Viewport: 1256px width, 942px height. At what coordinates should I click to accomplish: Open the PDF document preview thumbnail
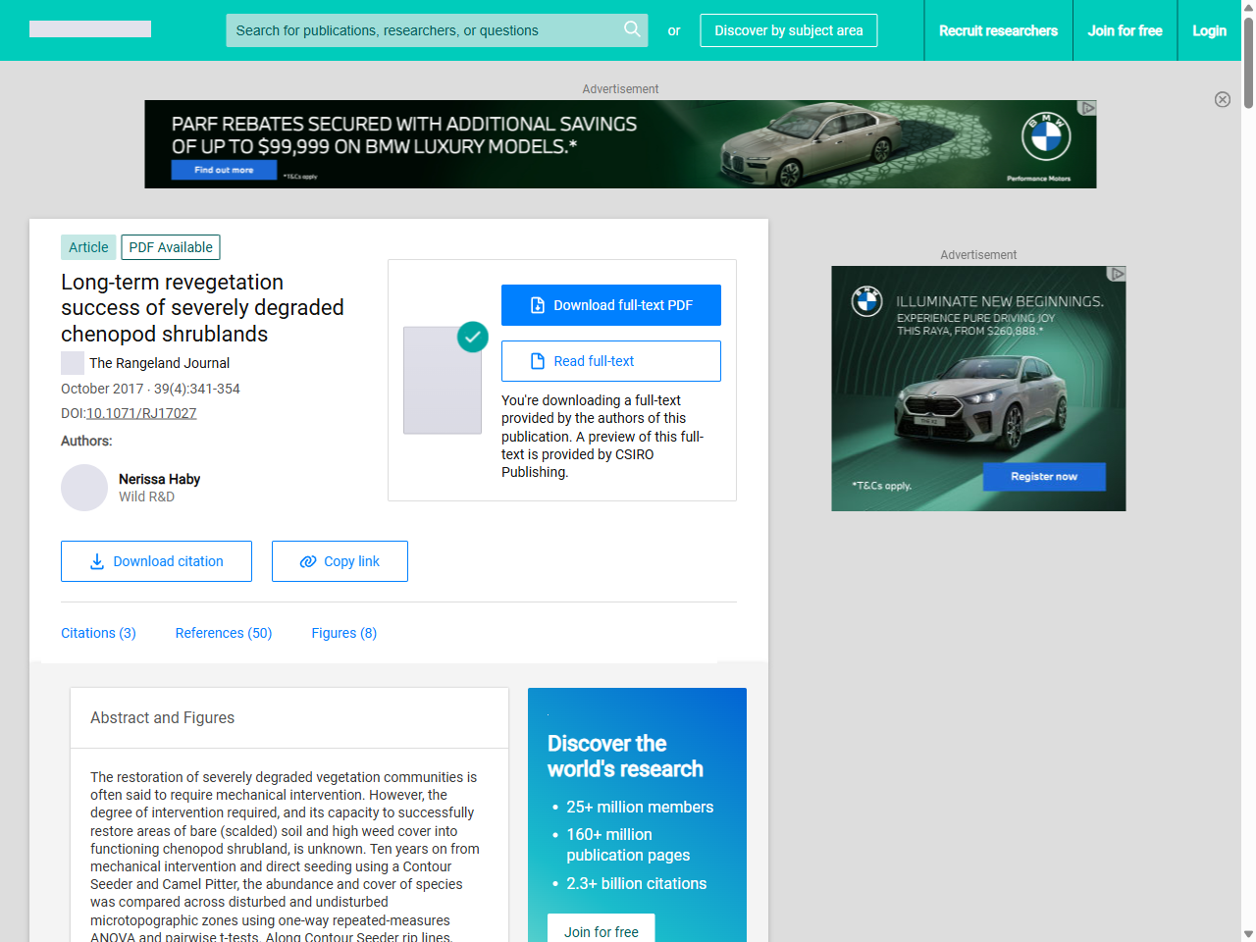(x=443, y=380)
